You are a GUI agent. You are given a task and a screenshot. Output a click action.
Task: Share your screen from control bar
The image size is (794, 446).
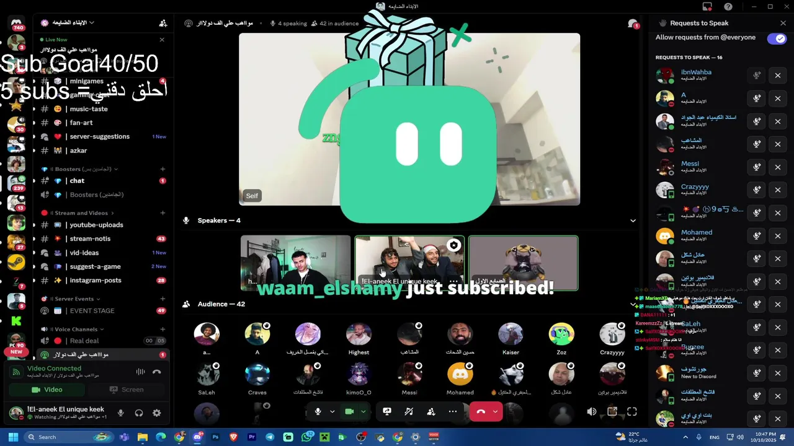coord(387,411)
